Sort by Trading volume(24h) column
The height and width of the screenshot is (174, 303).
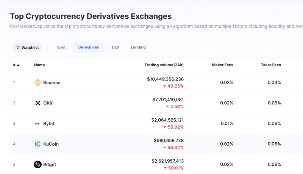click(x=164, y=65)
